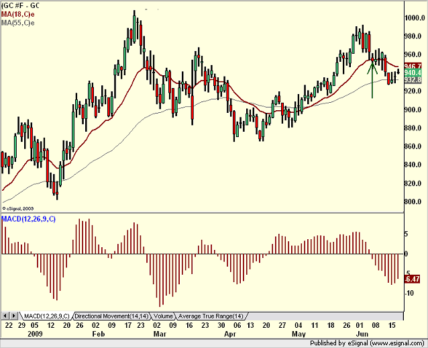Click the eSignal 2009 copyright mark
This screenshot has width=428, height=348.
click(x=18, y=208)
